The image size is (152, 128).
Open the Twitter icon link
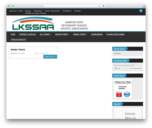click(x=141, y=11)
